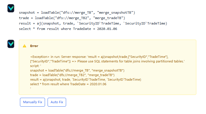The height and width of the screenshot is (114, 206).
Task: Click the snapshot = loadTable line in top code
Action: pos(77,13)
